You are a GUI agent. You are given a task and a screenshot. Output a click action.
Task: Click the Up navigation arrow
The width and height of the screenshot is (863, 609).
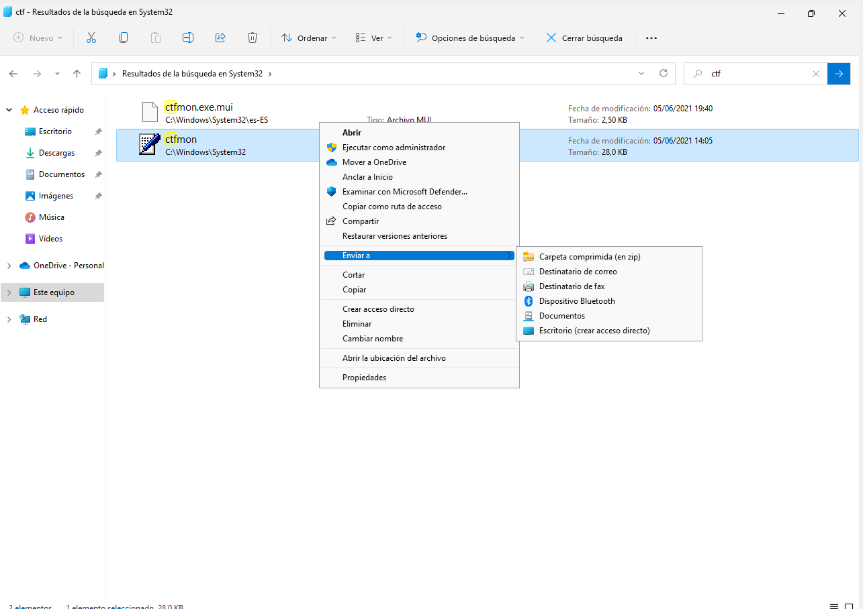pos(77,74)
